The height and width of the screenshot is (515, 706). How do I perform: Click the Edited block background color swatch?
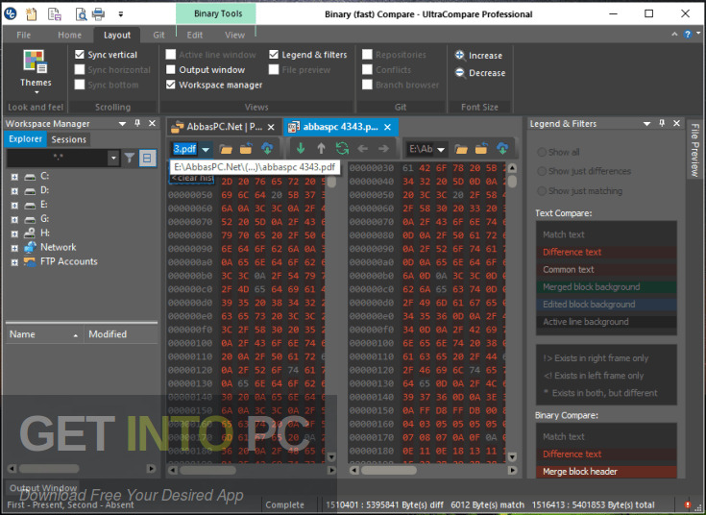point(606,305)
